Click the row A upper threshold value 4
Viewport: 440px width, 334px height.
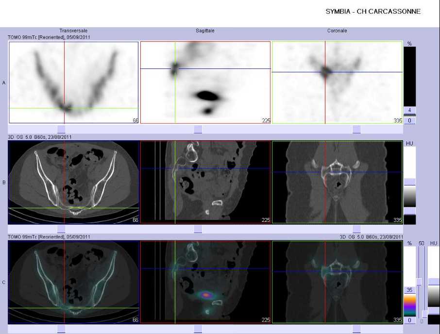tap(409, 110)
